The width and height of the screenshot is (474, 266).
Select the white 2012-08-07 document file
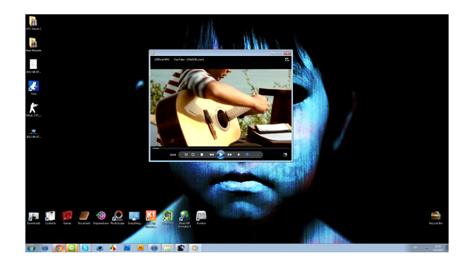point(33,66)
